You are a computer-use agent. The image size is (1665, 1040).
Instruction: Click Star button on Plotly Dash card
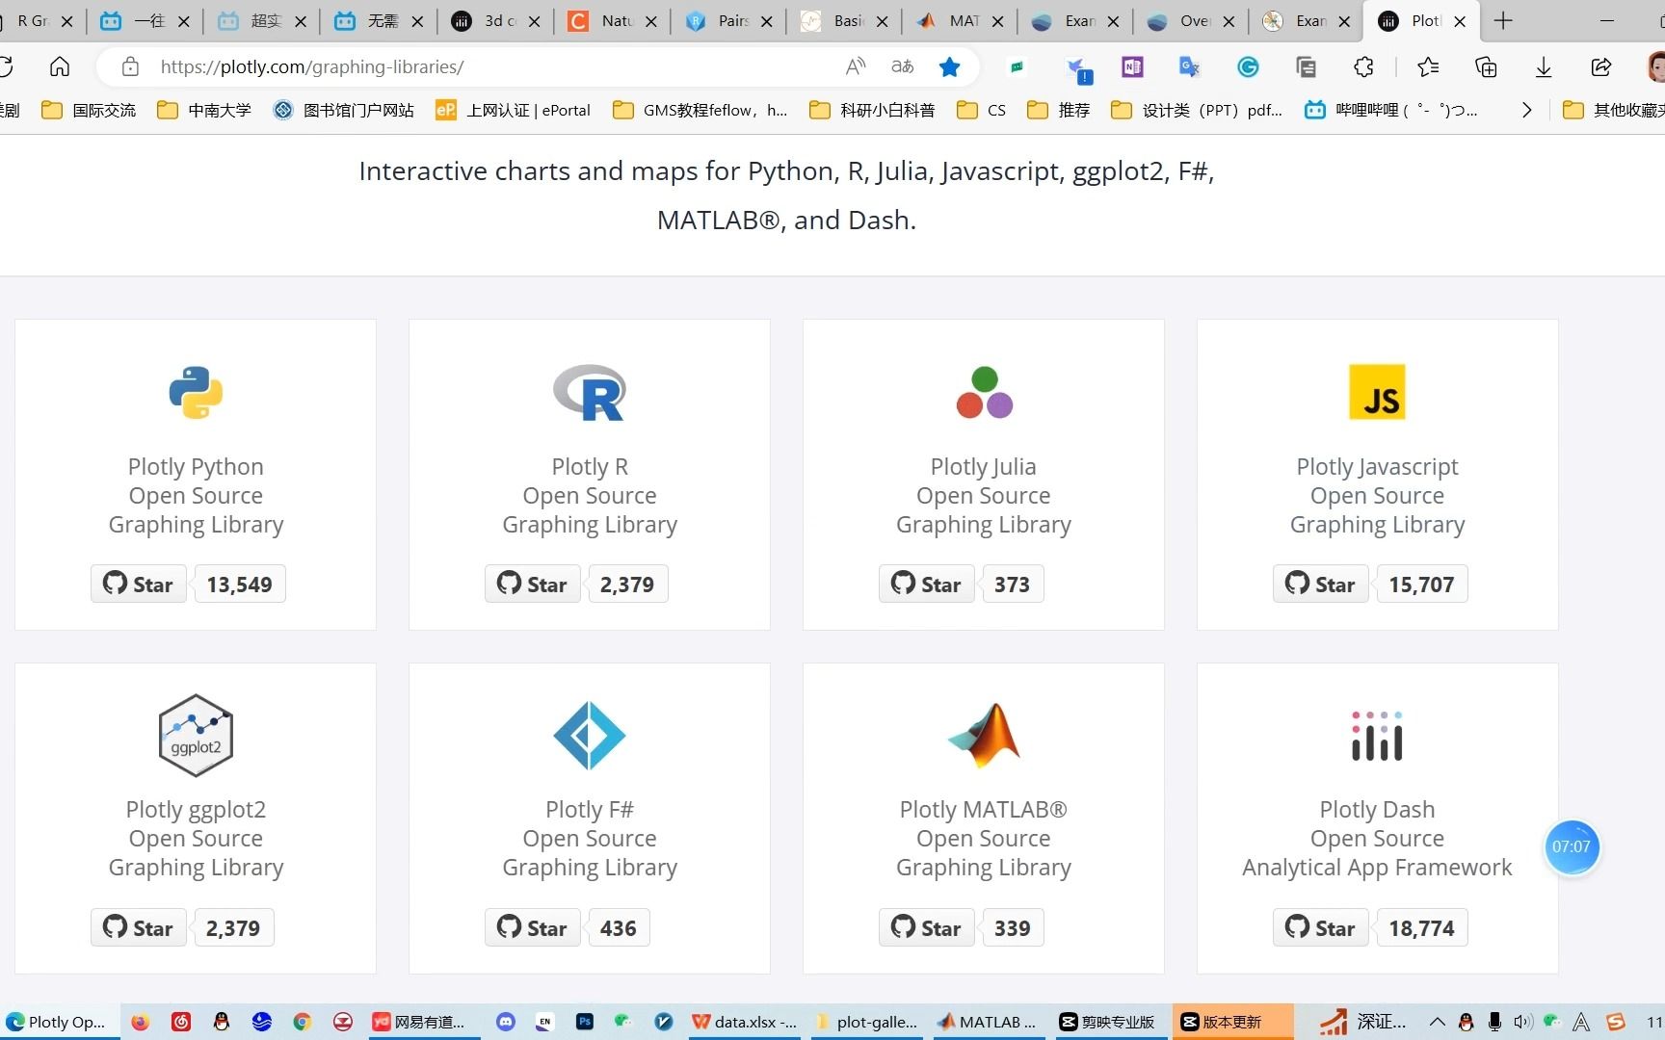[x=1321, y=927]
